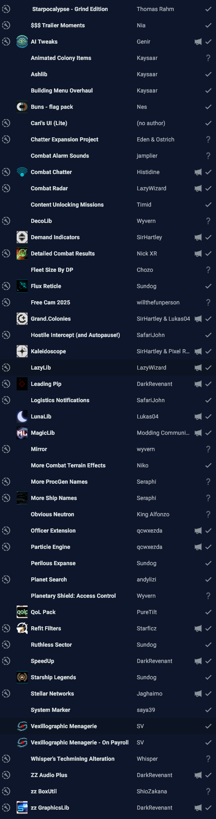
Task: Click the utility badge left of Combat Radar
Action: (x=6, y=188)
